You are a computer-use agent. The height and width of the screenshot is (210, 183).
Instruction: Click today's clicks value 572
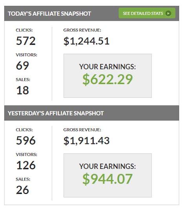coord(26,41)
